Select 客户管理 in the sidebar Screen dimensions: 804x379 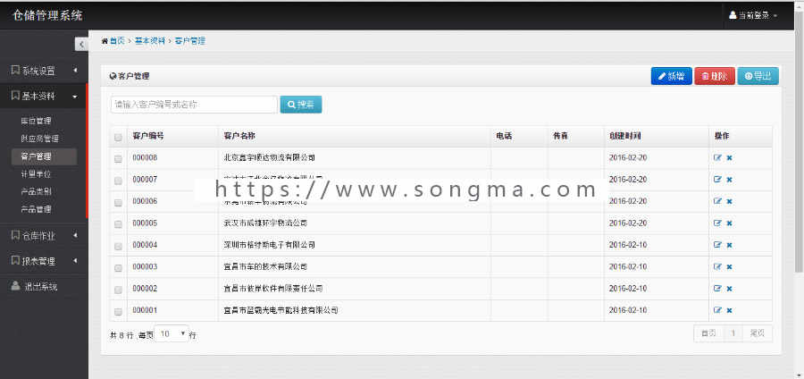44,156
